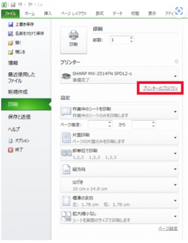The width and height of the screenshot is (188, 243).
Task: Expand the はがき paper size dropdown
Action: point(119,185)
